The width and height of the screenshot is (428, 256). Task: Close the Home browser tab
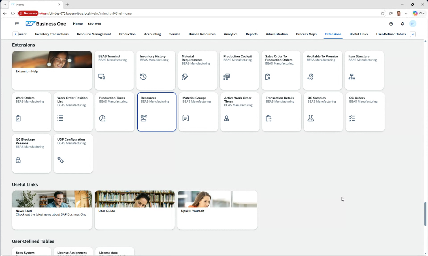59,4
